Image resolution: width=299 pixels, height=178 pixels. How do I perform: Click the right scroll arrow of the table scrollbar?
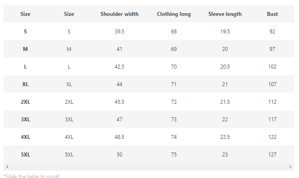tap(291, 167)
